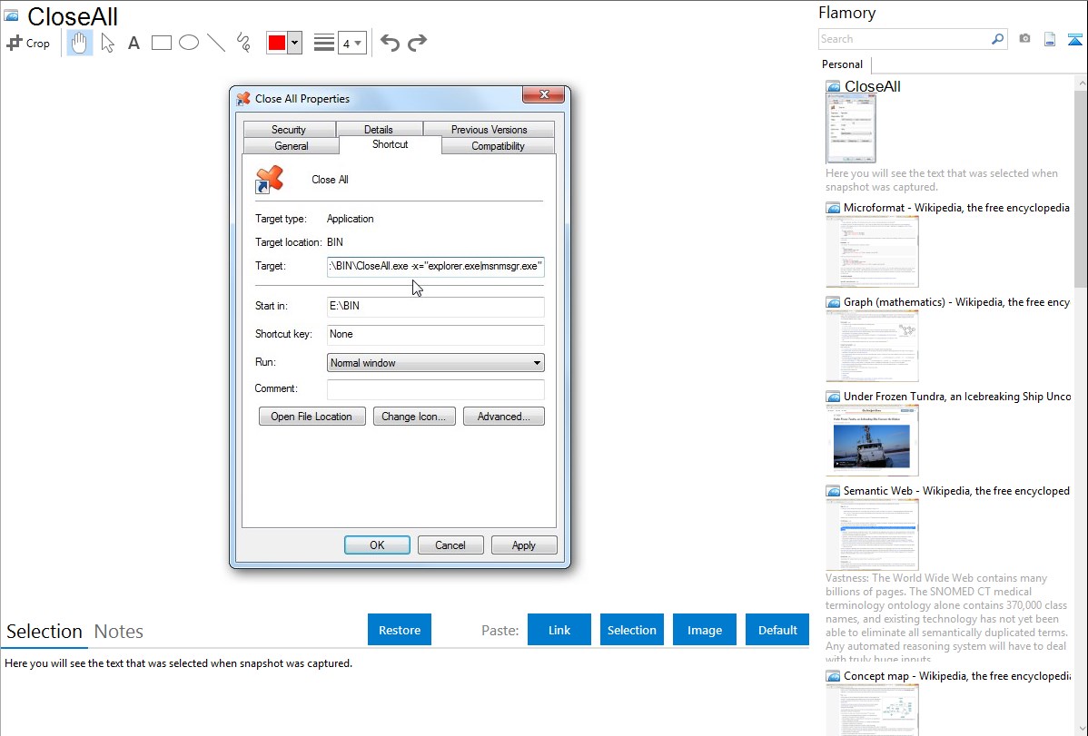Focus the Flamory Search field
Screen dimensions: 1088x736
[905, 39]
